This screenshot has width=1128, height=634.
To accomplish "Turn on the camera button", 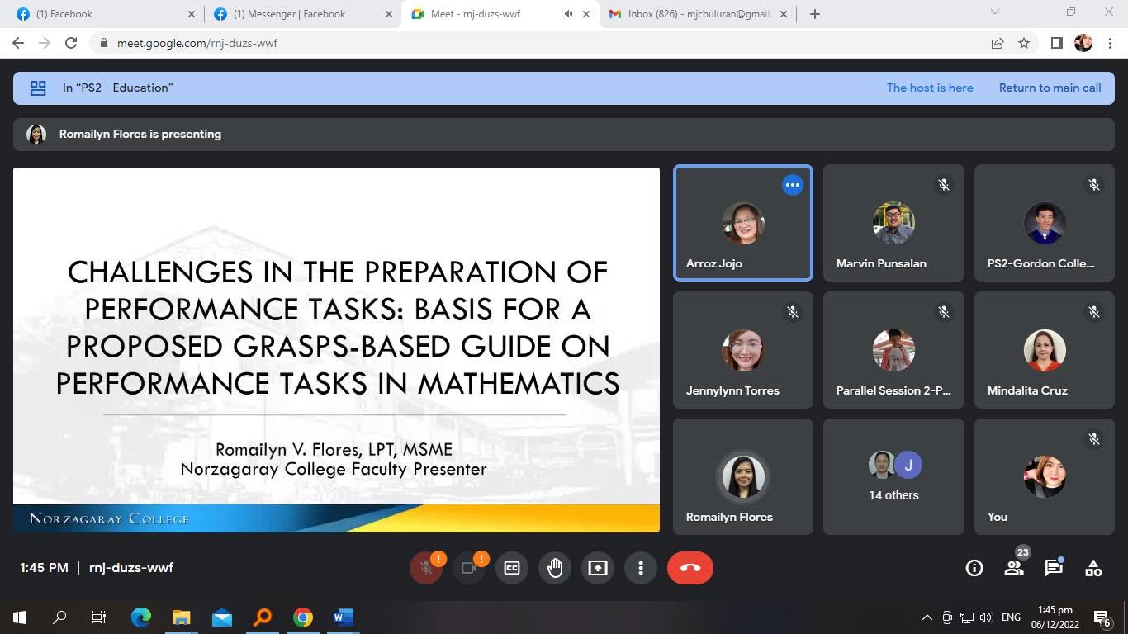I will [x=469, y=568].
